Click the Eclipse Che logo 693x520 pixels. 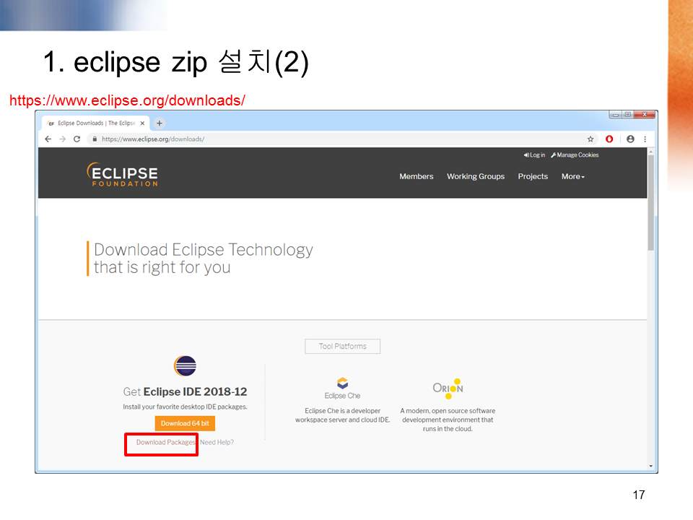(342, 389)
